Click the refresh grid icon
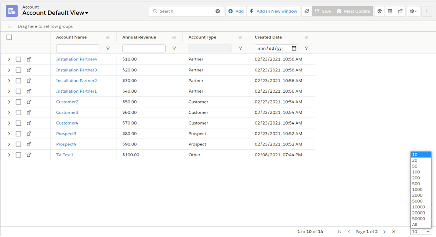Image resolution: width=436 pixels, height=237 pixels. coord(306,11)
